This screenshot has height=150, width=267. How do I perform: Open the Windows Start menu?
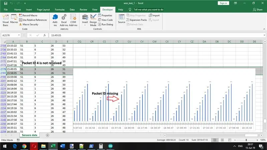5,146
